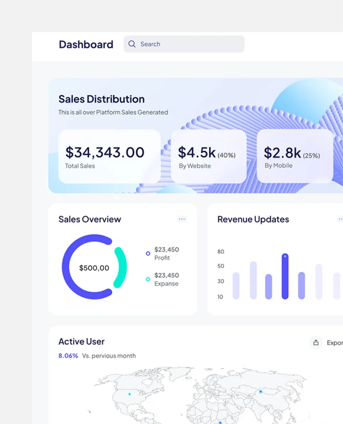This screenshot has height=424, width=343.
Task: Click the dot marker on the tallest revenue bar
Action: tap(285, 256)
